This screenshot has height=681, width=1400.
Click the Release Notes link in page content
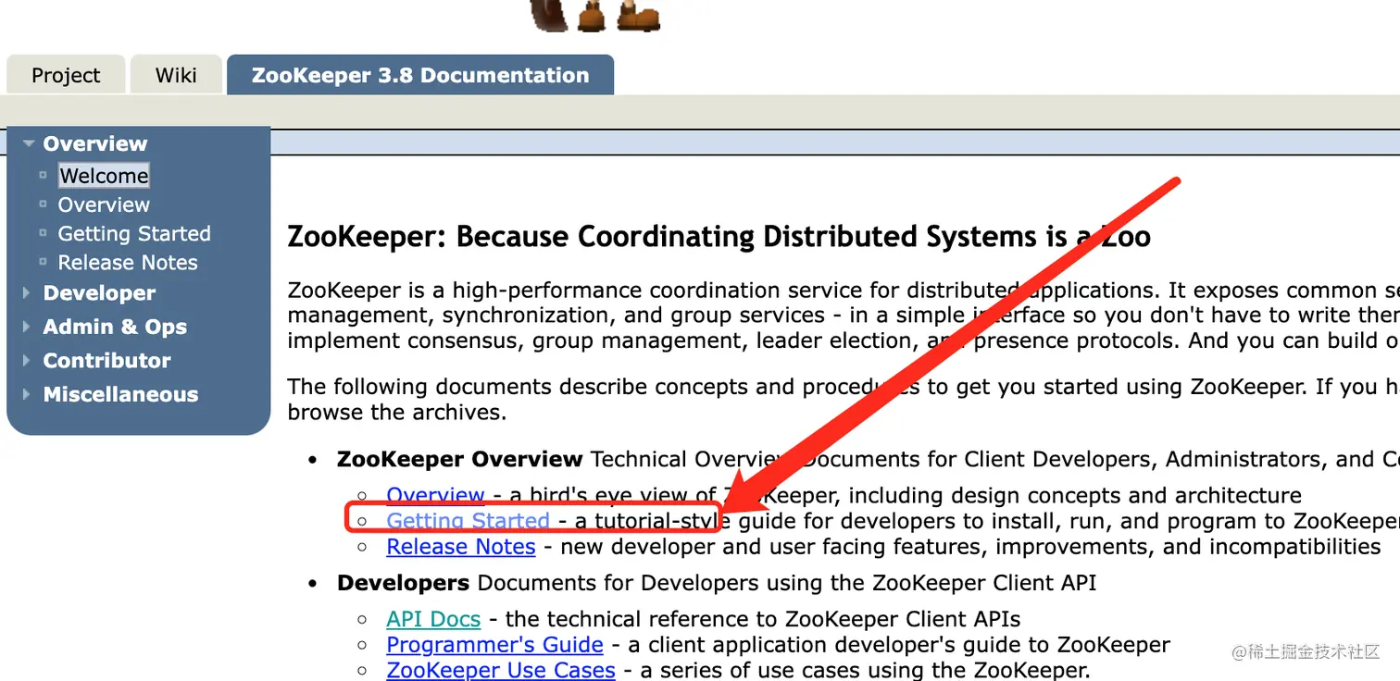coord(461,547)
